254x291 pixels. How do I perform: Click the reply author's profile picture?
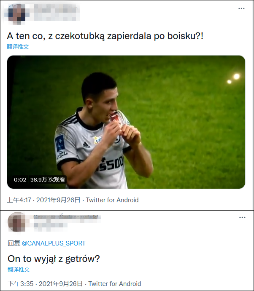(17, 222)
